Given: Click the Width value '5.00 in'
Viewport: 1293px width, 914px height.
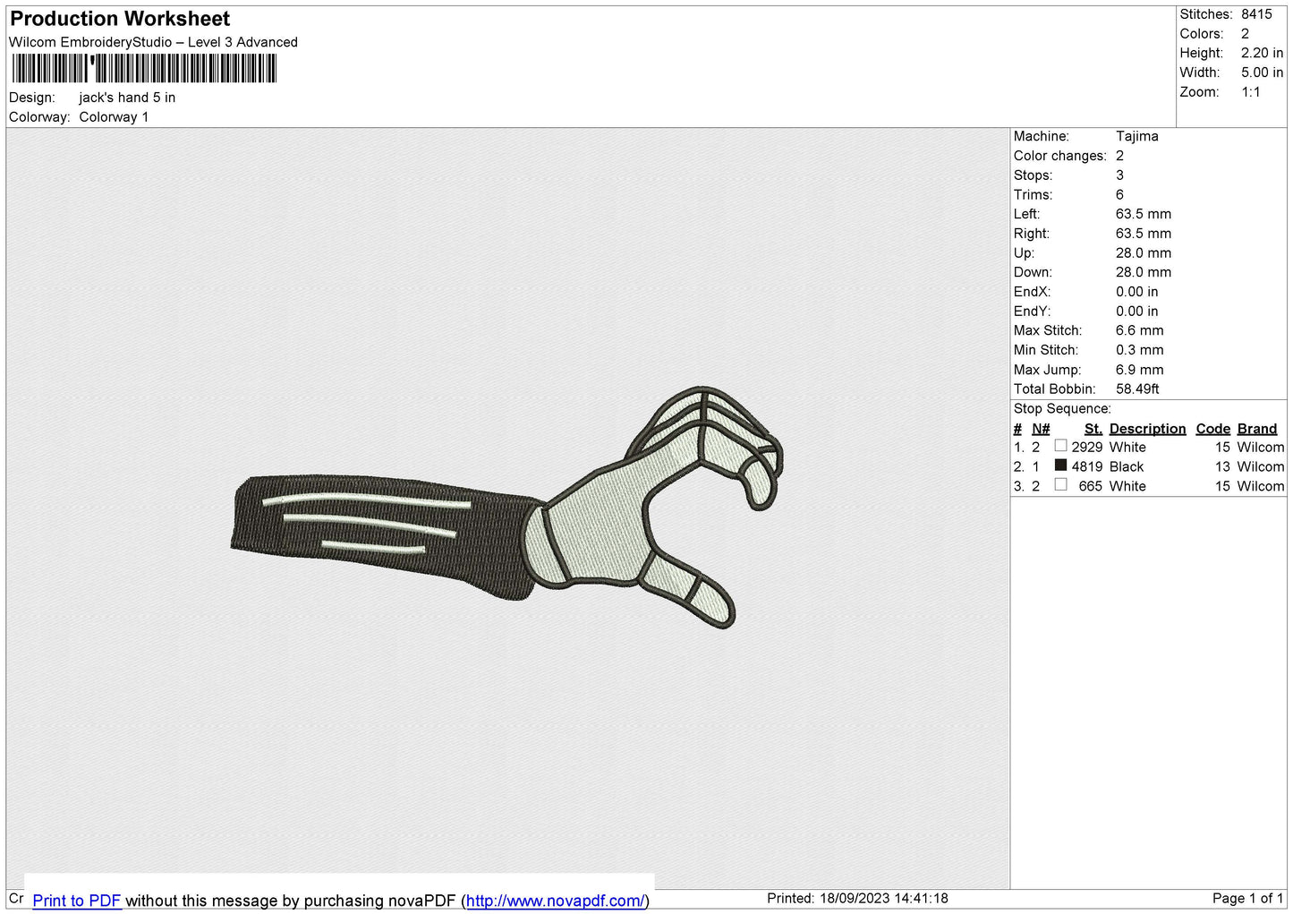Looking at the screenshot, I should [1262, 73].
